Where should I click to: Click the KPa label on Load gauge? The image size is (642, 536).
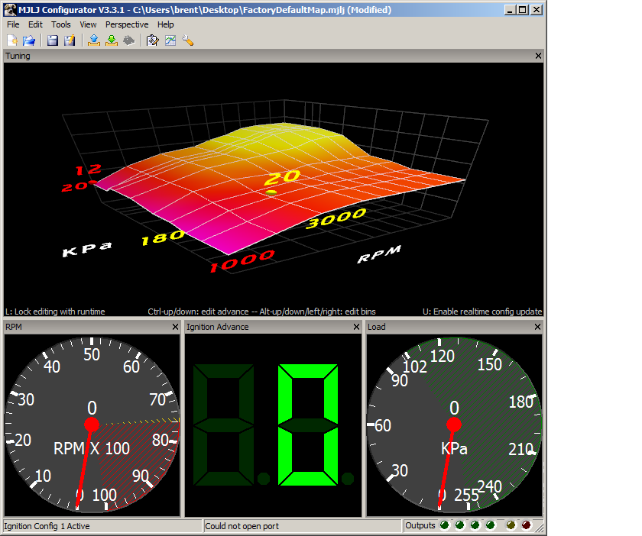(x=454, y=449)
